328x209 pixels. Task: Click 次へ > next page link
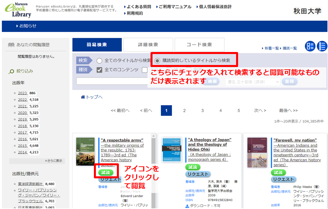260,111
